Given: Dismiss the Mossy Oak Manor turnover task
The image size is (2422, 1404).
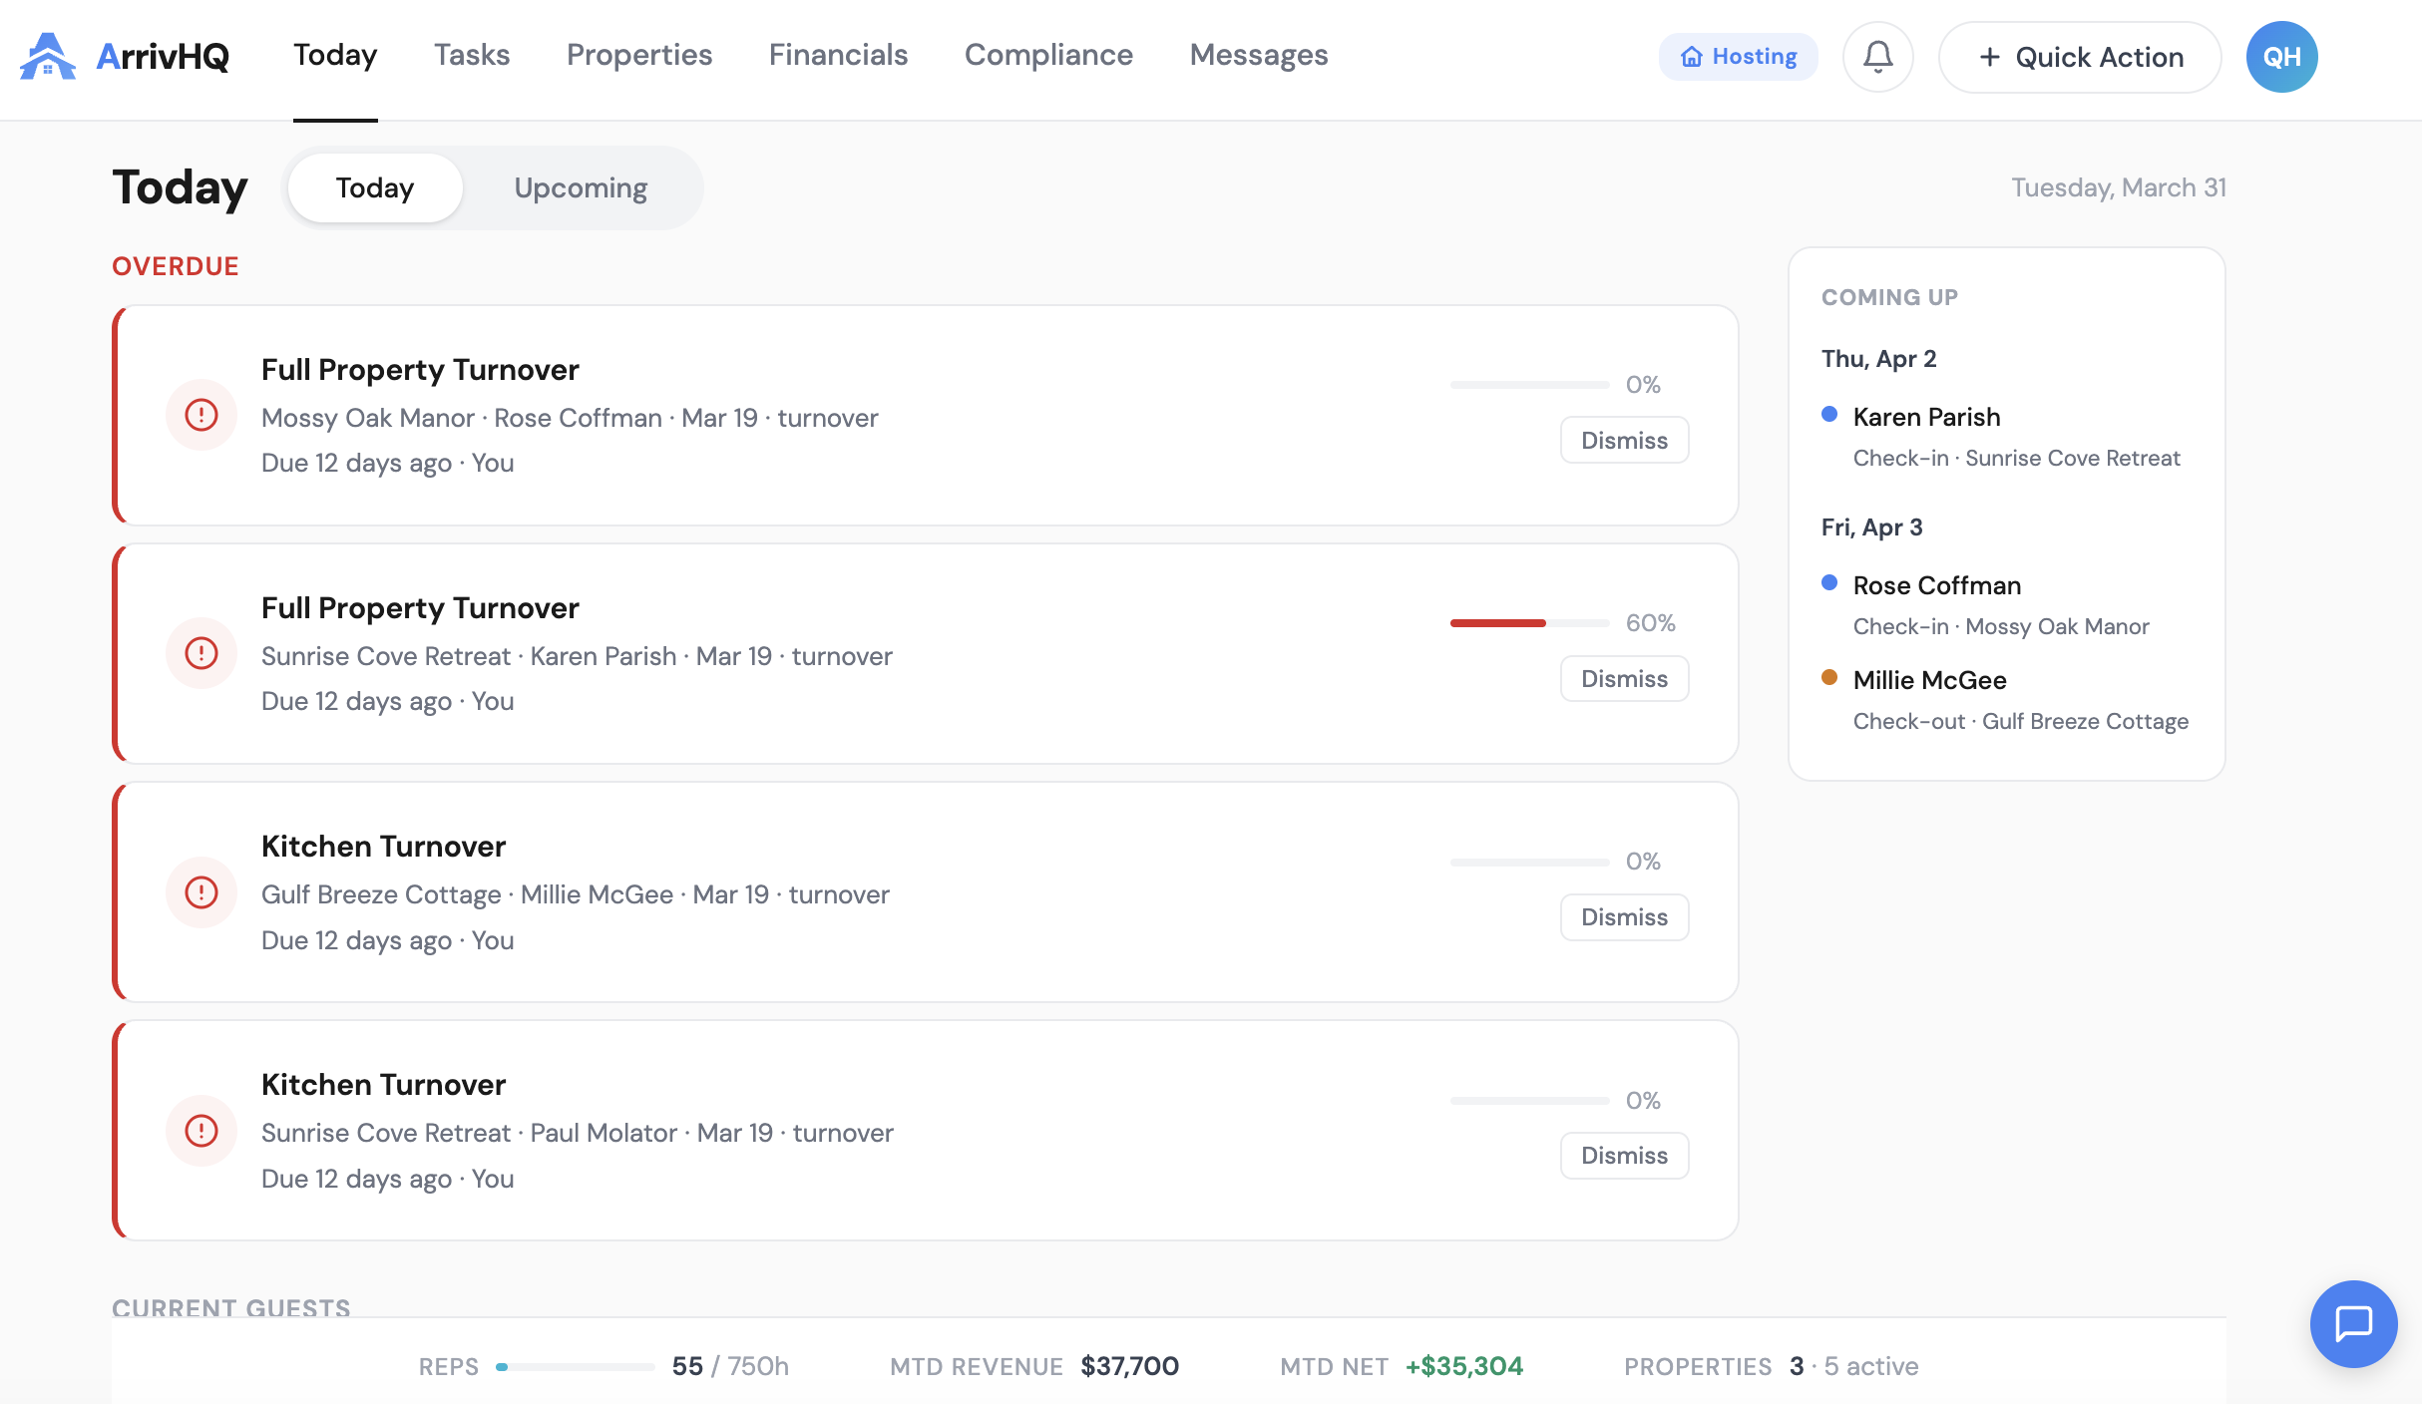Looking at the screenshot, I should 1624,439.
